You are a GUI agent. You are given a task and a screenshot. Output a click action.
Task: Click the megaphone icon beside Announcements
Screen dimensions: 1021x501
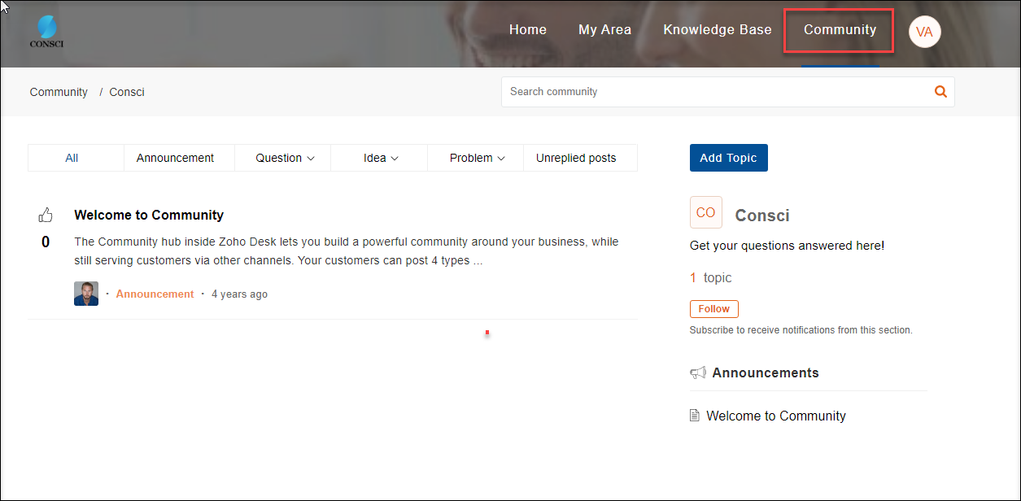[697, 372]
